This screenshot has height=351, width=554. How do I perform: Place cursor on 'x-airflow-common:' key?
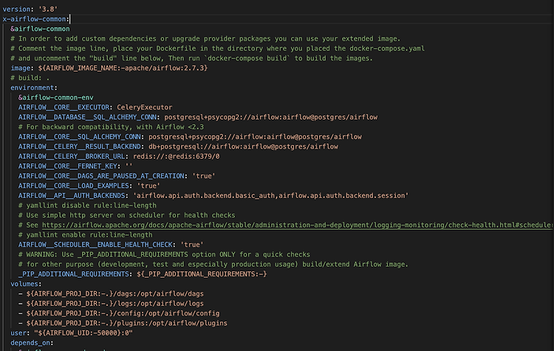coord(35,19)
